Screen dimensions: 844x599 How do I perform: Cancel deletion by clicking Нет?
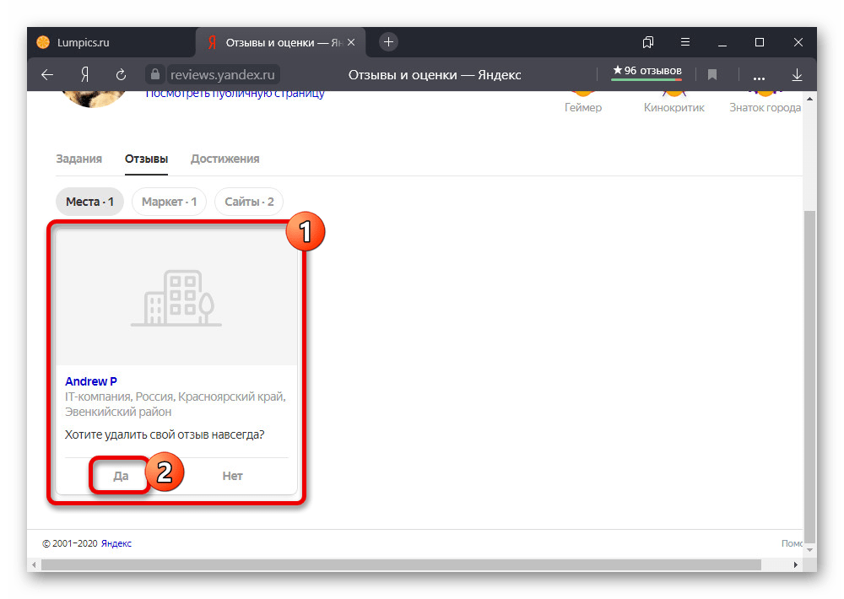[x=232, y=476]
